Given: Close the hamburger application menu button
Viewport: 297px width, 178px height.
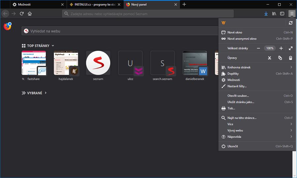Looking at the screenshot, I should pos(292,14).
